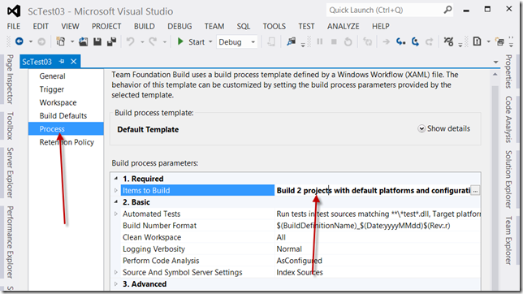Click the Save All icon
The image size is (523, 294).
point(111,41)
